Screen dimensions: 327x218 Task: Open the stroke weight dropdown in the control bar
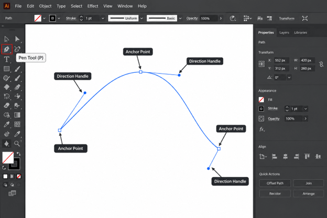[x=103, y=18]
